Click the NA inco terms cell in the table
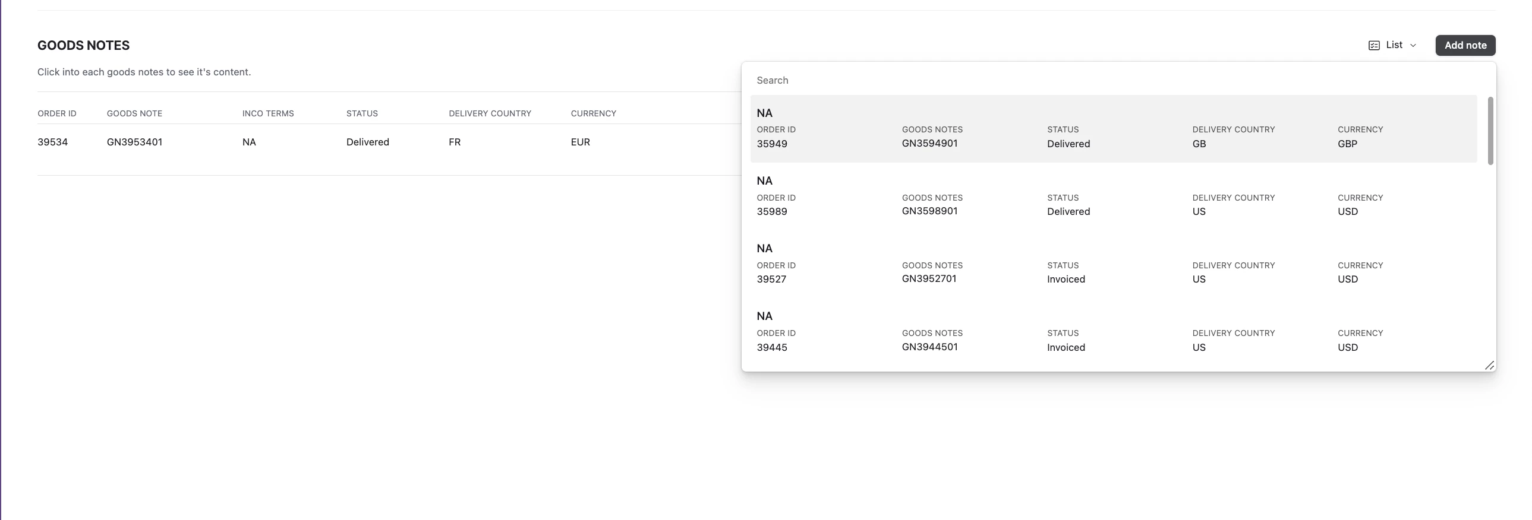The image size is (1532, 520). click(x=248, y=142)
